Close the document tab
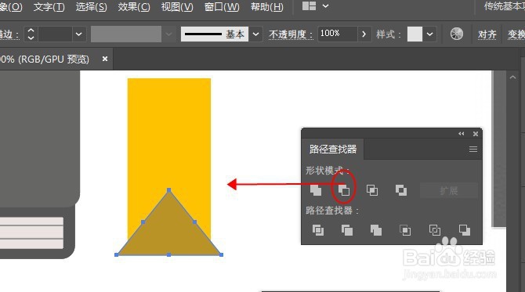 [105, 59]
